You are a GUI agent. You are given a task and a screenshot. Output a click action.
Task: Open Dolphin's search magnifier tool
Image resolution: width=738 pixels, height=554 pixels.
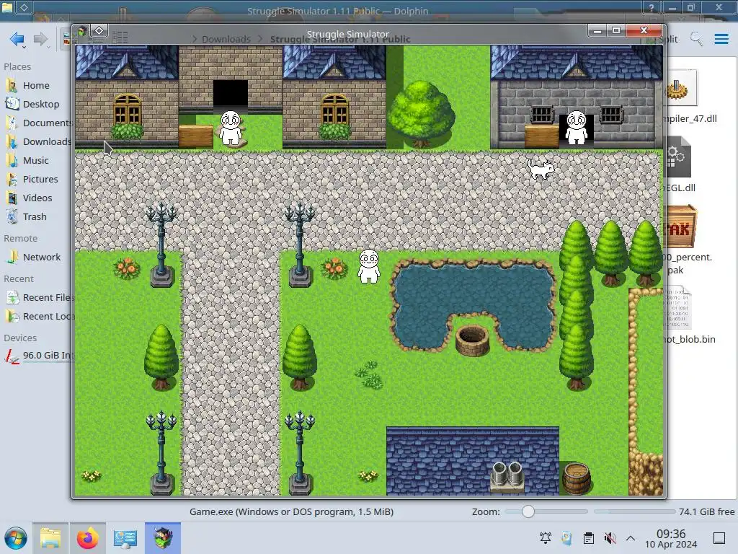click(x=696, y=39)
